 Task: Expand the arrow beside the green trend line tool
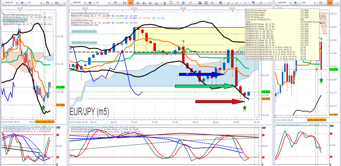click(241, 3)
